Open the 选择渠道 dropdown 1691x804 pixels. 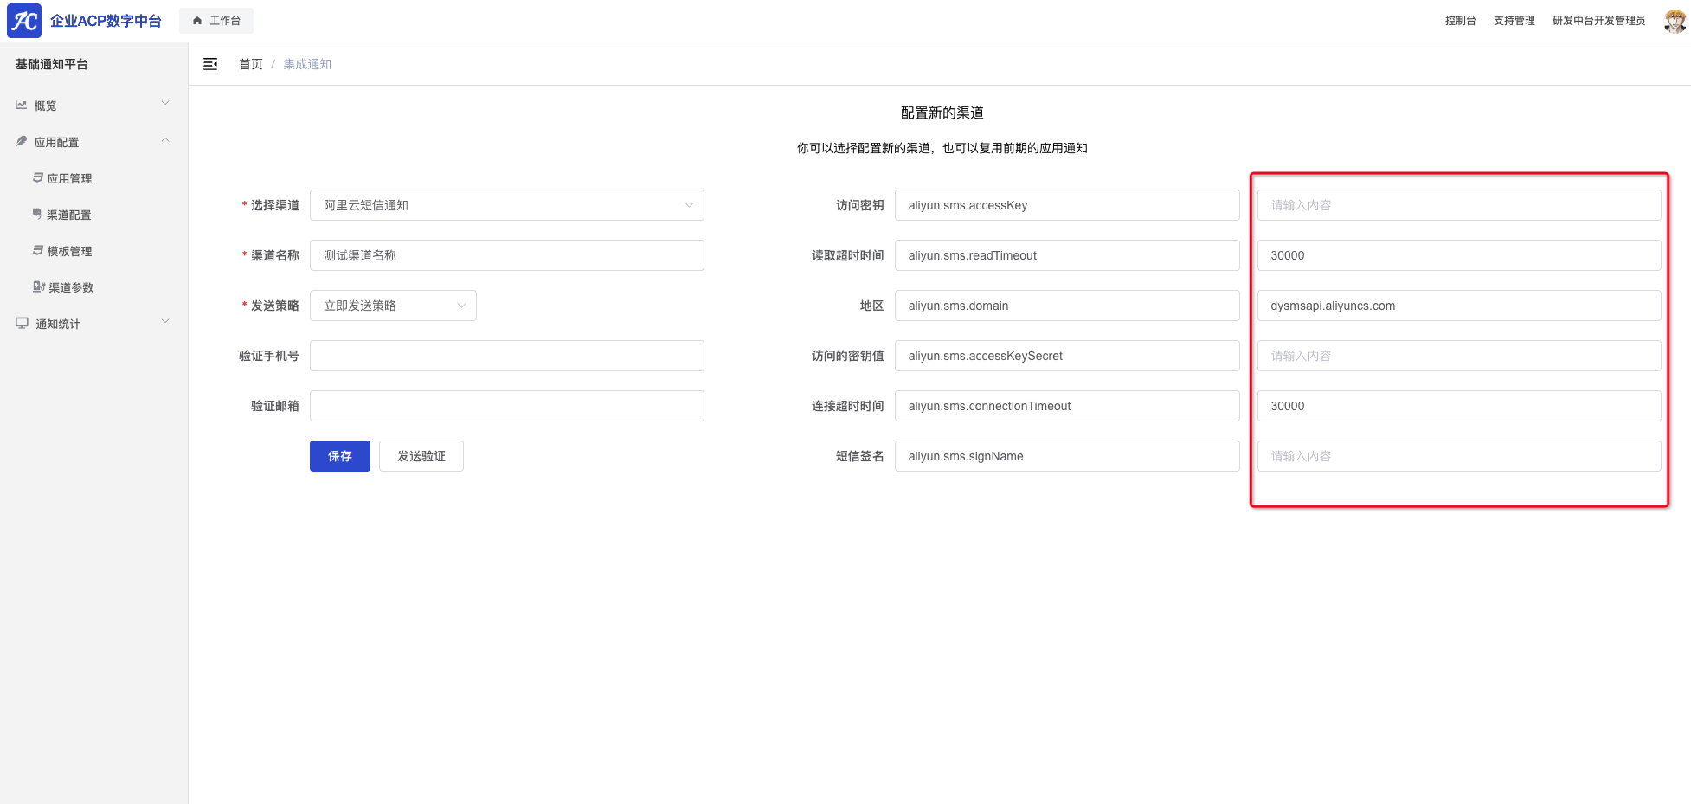(x=506, y=205)
